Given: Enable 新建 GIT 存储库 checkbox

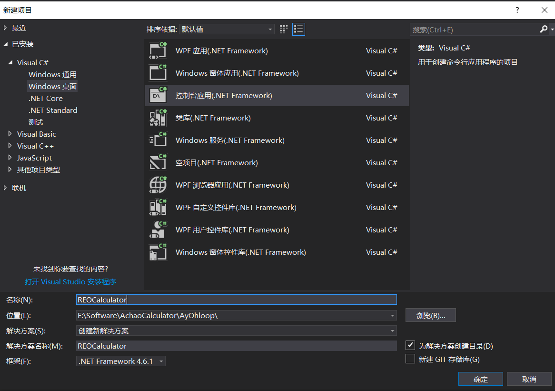Looking at the screenshot, I should (x=410, y=359).
